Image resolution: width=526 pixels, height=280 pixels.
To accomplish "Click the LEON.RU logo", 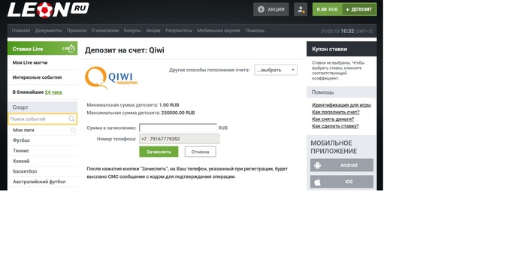I will (48, 9).
